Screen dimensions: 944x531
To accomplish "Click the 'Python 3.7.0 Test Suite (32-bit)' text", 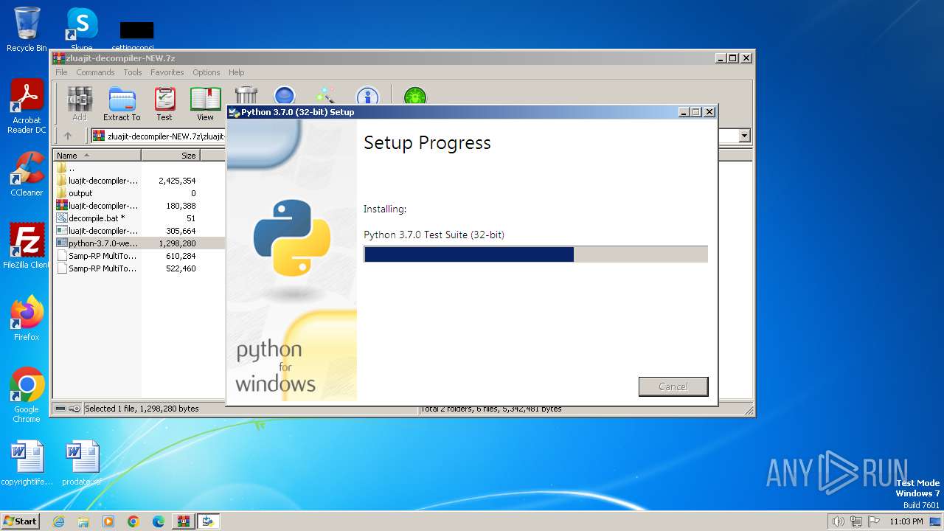I will (x=434, y=235).
